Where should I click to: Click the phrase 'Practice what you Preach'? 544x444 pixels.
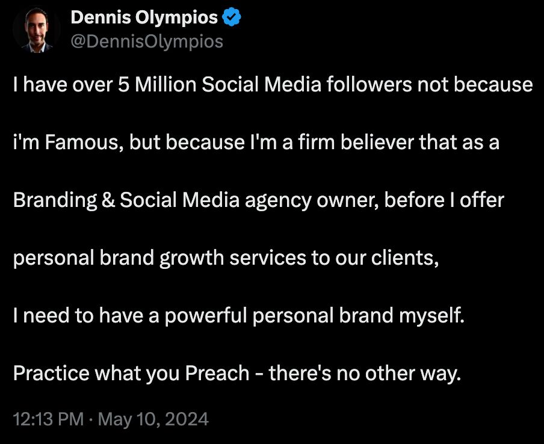[131, 374]
